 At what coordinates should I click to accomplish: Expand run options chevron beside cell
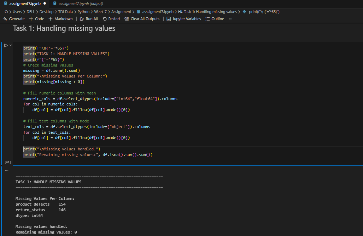click(11, 45)
